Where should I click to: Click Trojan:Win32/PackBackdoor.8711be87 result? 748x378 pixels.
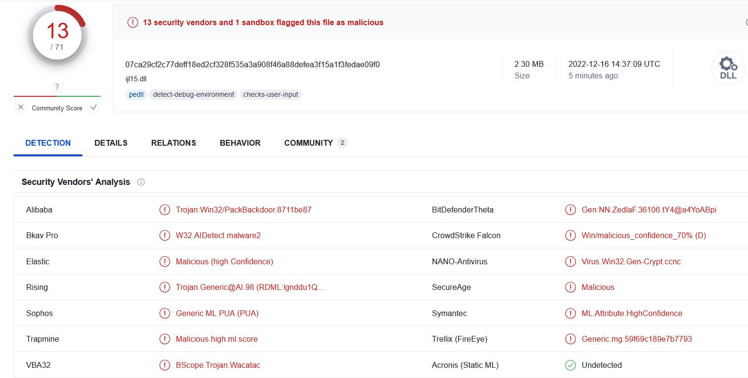[x=244, y=210]
